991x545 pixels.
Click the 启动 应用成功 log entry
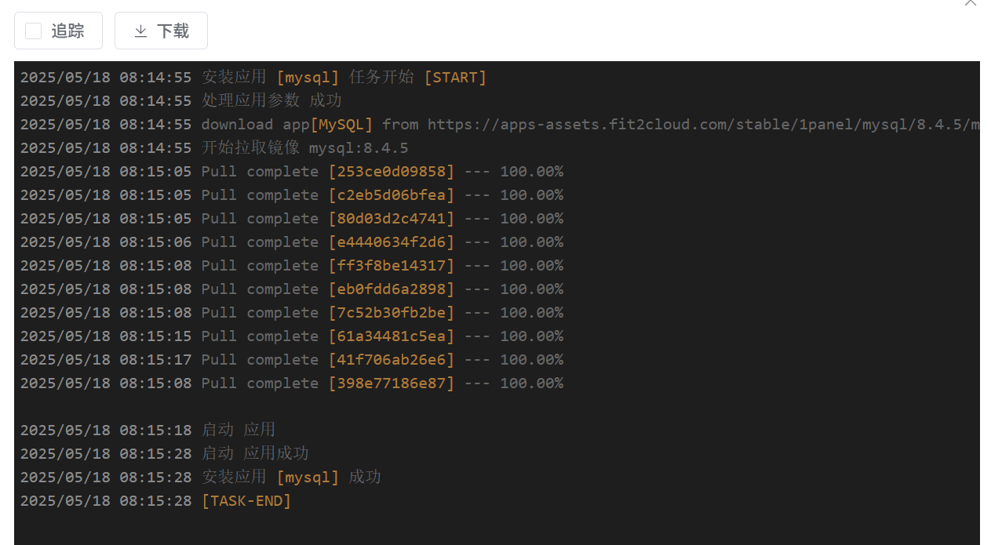point(255,454)
